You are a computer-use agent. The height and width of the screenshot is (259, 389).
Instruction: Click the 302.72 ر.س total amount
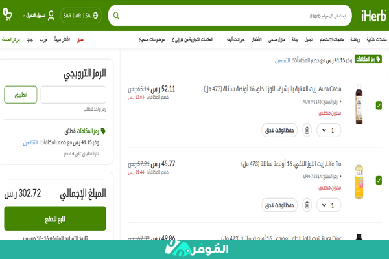[x=23, y=194]
